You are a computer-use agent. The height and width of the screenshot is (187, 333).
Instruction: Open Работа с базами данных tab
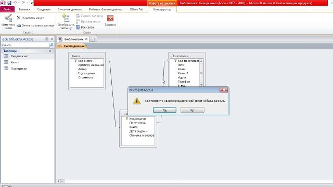tap(106, 9)
